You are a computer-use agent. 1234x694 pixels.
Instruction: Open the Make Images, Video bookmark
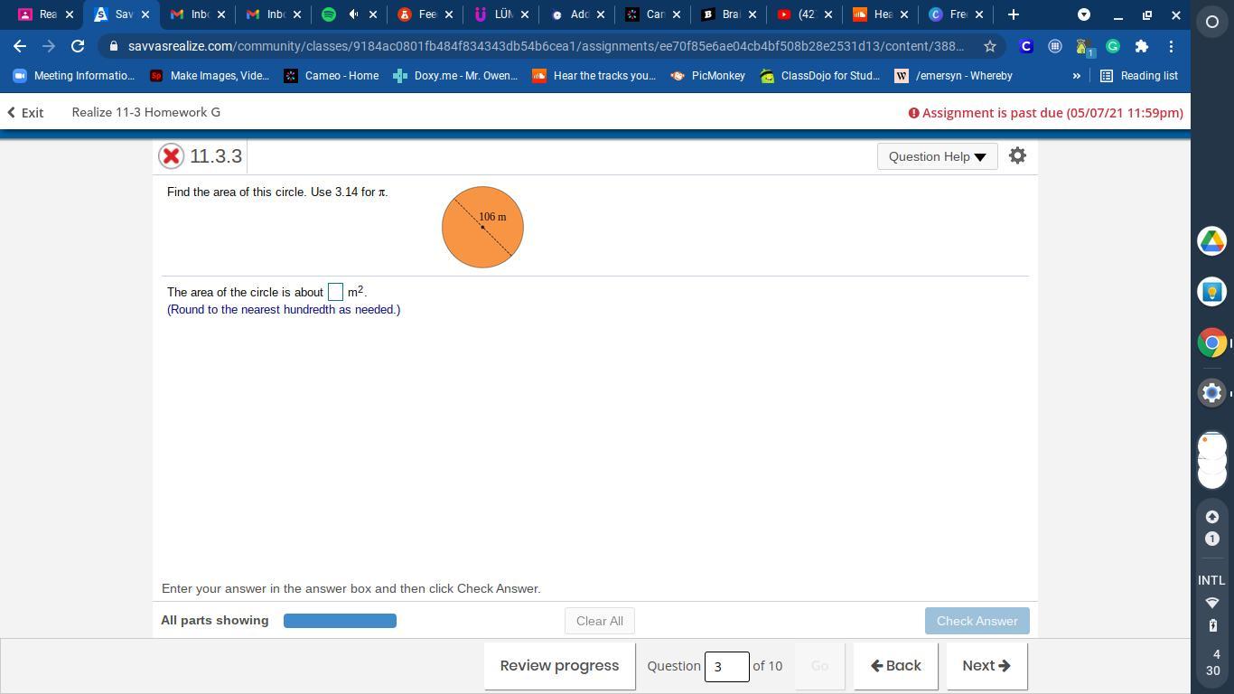(210, 76)
